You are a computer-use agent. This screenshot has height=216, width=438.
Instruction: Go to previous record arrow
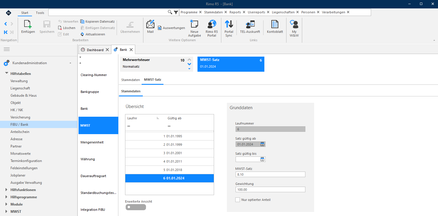coord(6,24)
